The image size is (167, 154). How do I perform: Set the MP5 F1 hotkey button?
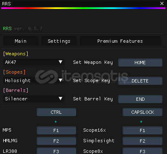click(x=56, y=130)
